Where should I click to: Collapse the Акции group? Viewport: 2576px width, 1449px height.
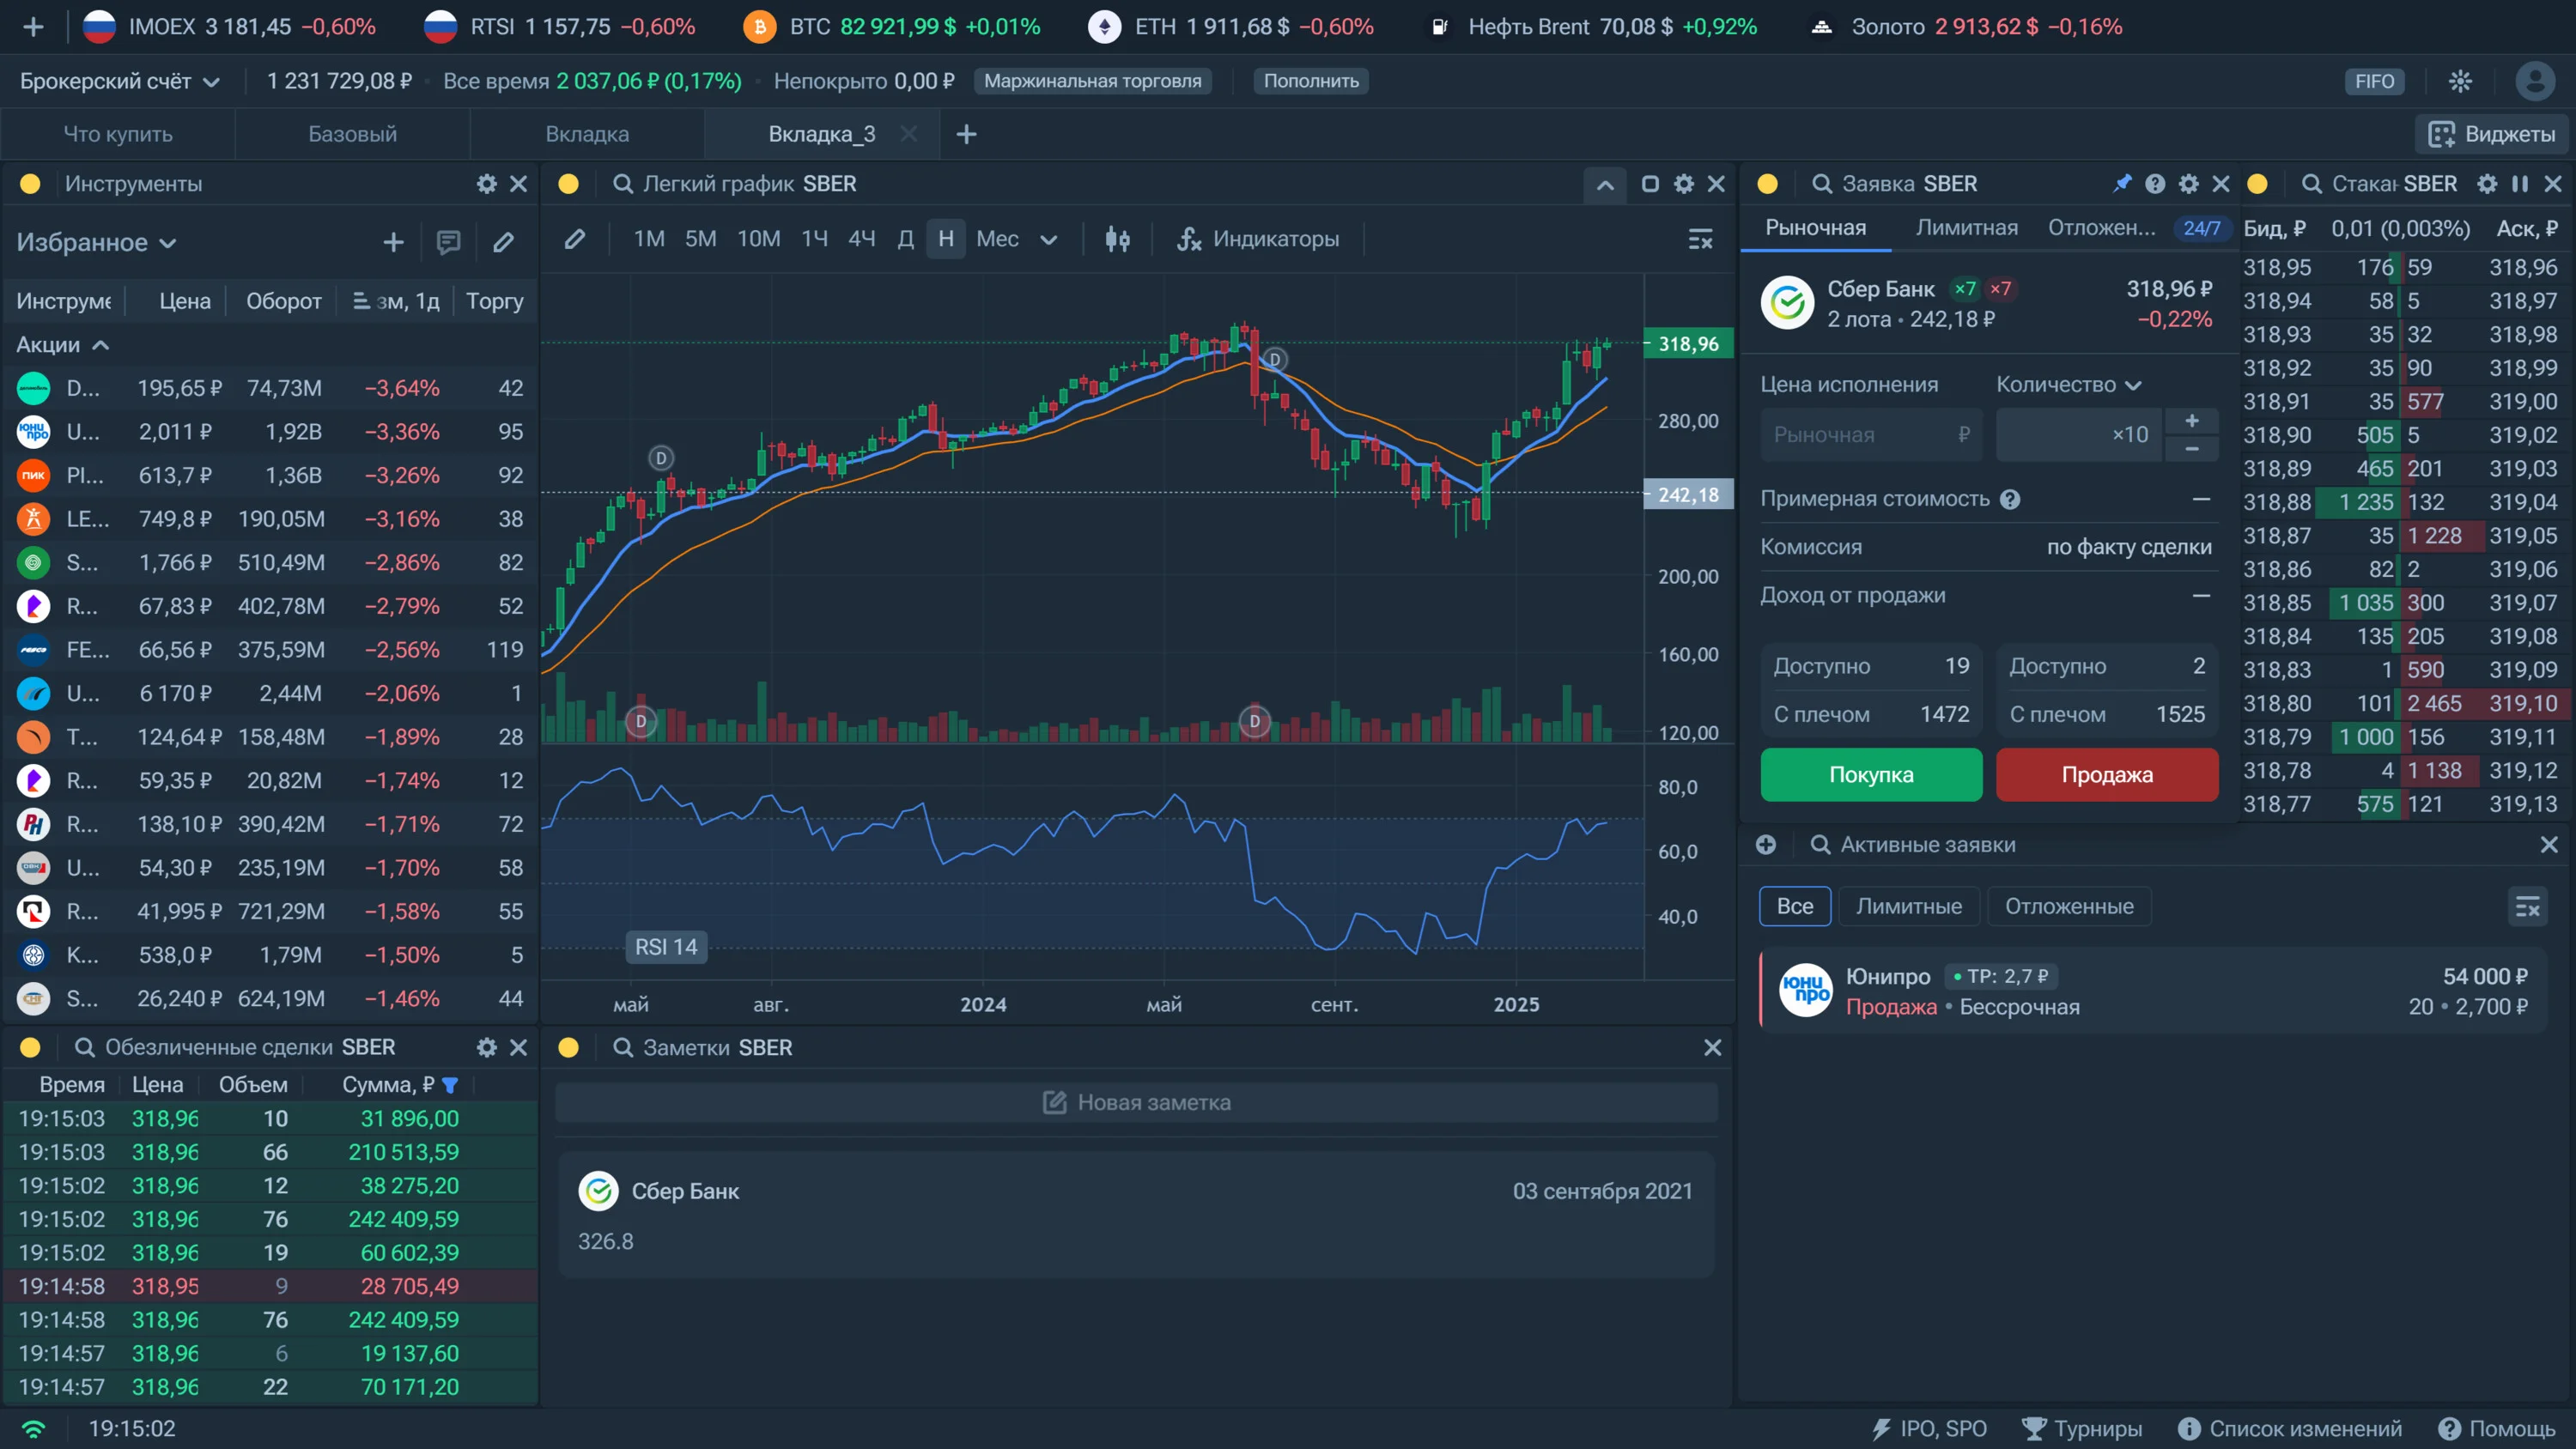point(62,345)
